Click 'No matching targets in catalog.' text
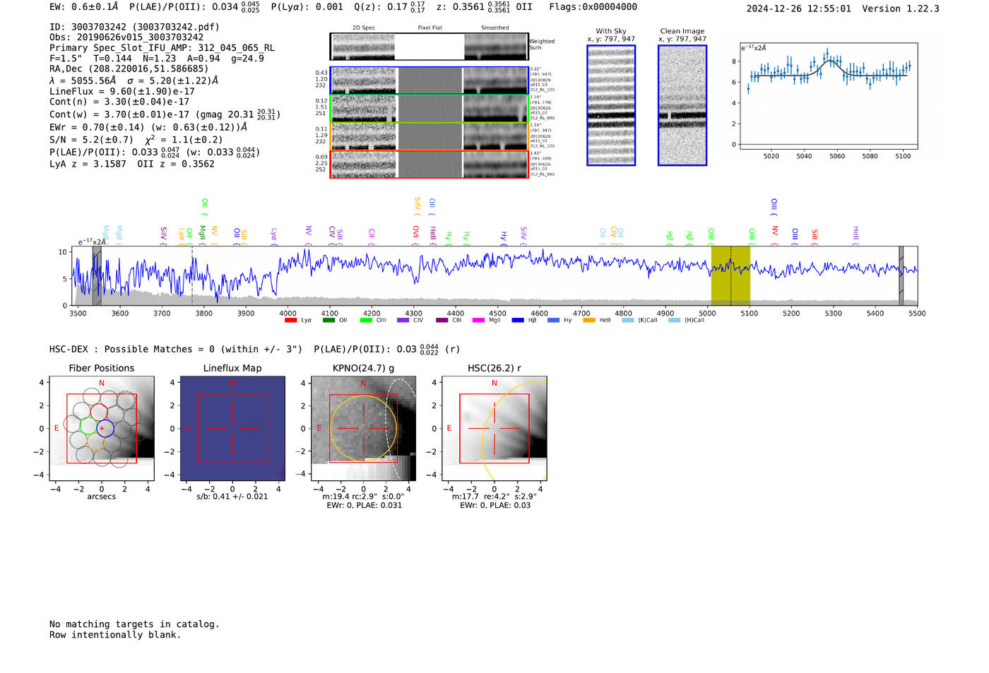 click(x=134, y=624)
